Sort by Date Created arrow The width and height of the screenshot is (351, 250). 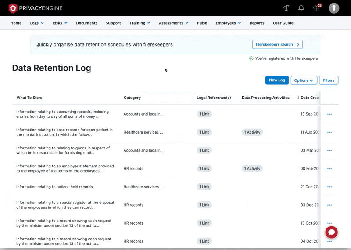coord(298,98)
